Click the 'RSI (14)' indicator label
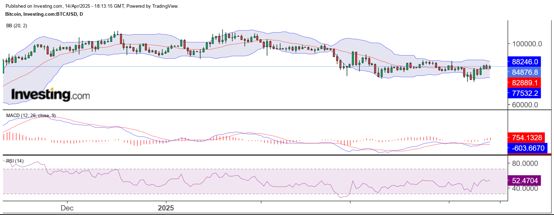 15,161
